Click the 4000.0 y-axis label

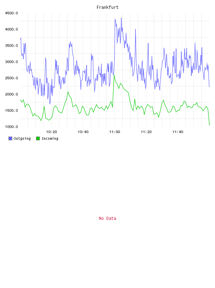[11, 29]
